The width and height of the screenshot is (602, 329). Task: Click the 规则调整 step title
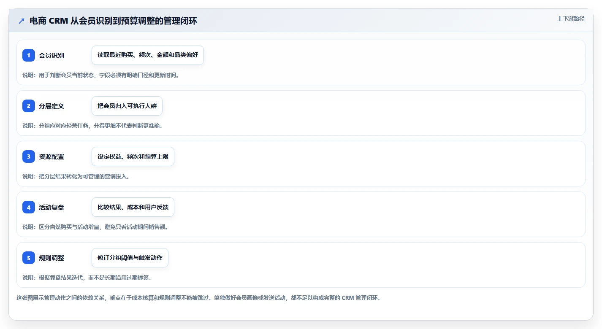(x=52, y=258)
